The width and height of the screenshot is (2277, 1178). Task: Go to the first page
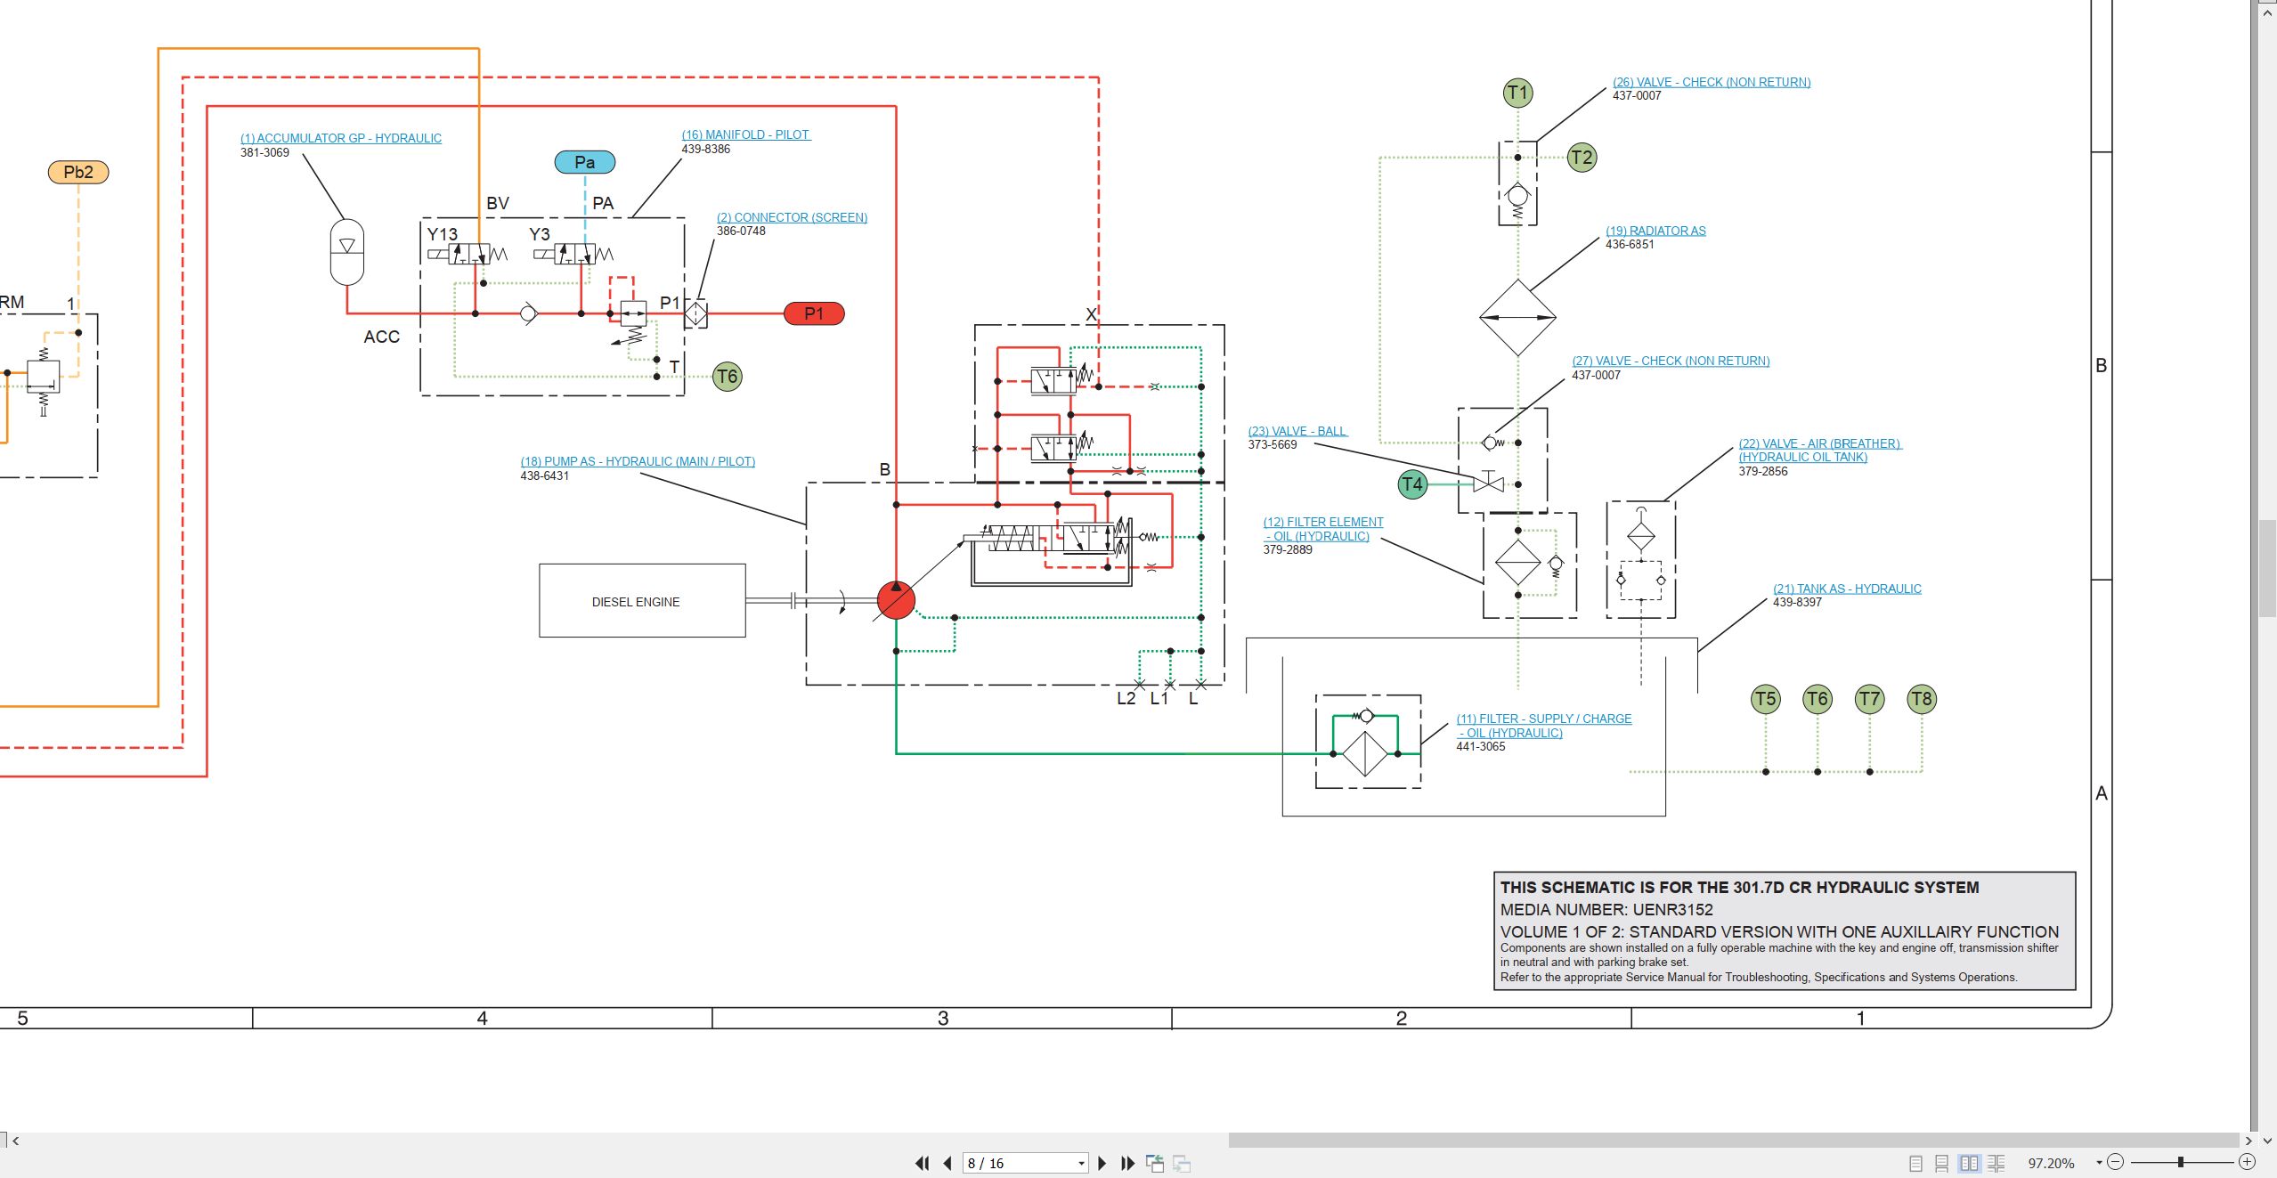click(x=923, y=1163)
